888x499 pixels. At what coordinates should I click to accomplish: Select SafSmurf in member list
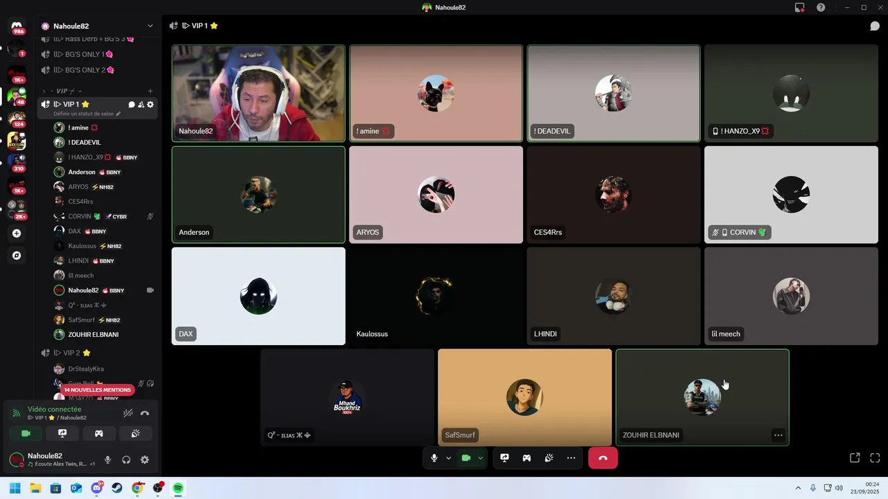(104, 319)
